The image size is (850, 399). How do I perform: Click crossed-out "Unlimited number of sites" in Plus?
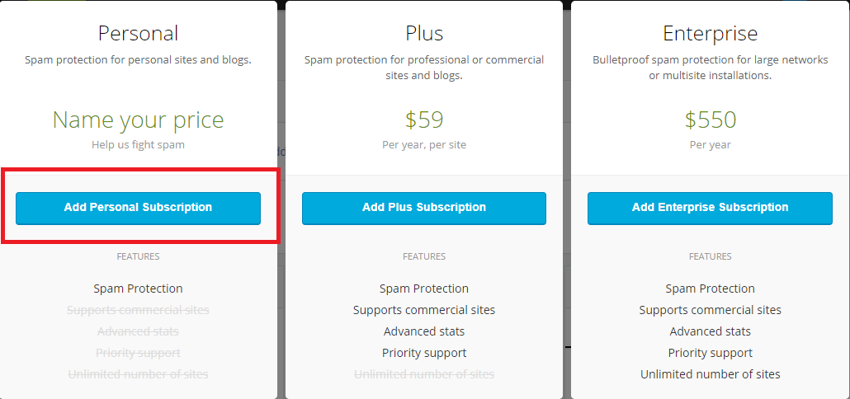click(x=424, y=374)
